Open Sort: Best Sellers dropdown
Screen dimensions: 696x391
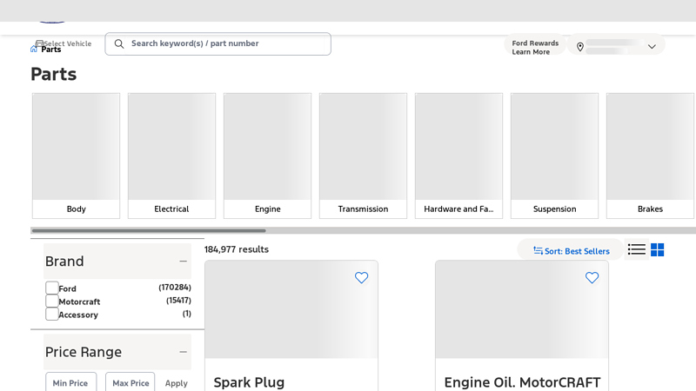click(571, 251)
